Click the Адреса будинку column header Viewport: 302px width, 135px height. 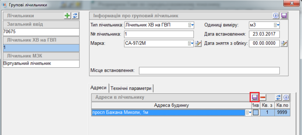171,105
